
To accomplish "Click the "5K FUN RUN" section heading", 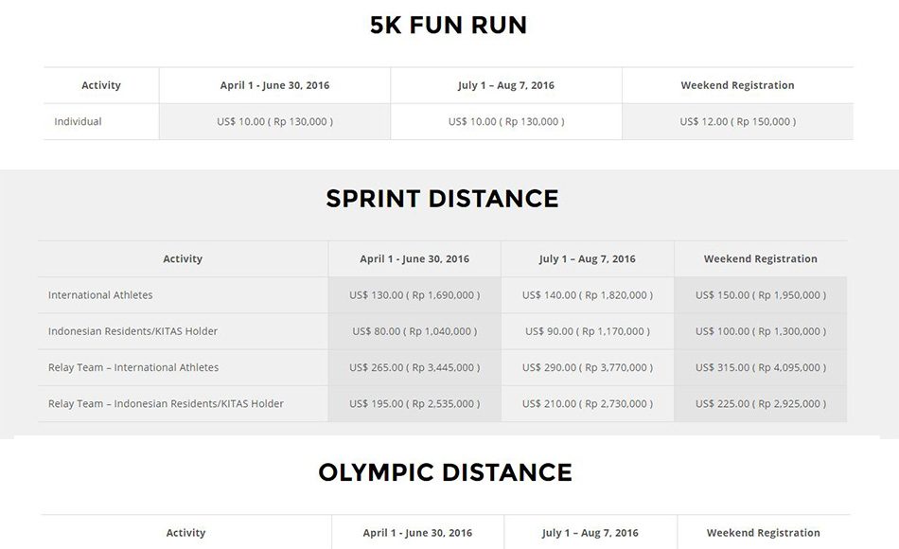I will pos(449,26).
